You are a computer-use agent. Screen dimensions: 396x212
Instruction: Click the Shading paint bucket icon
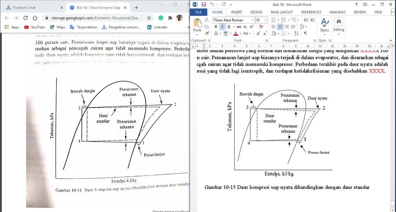pos(274,33)
